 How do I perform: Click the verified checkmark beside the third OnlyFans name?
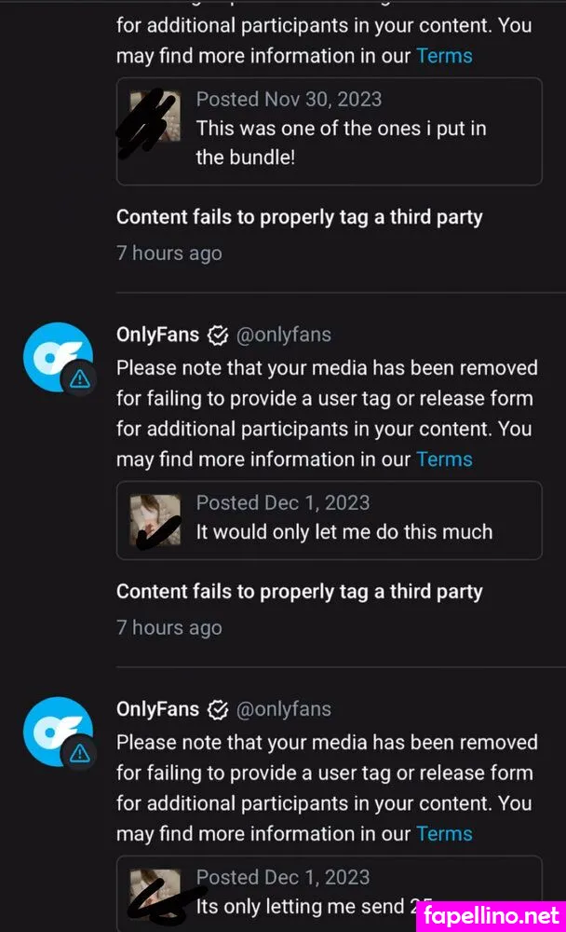click(218, 709)
